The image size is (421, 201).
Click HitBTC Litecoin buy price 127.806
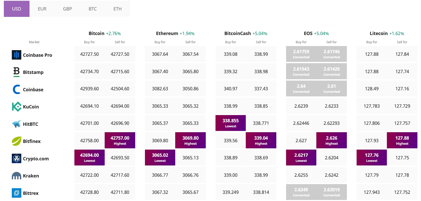[x=372, y=123]
